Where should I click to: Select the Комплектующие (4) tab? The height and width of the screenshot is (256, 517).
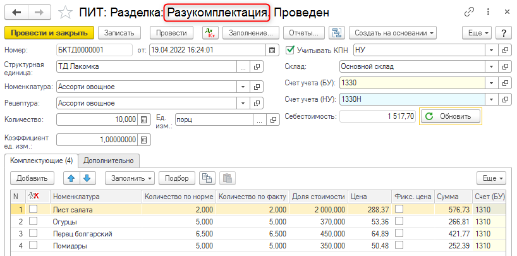(x=41, y=161)
